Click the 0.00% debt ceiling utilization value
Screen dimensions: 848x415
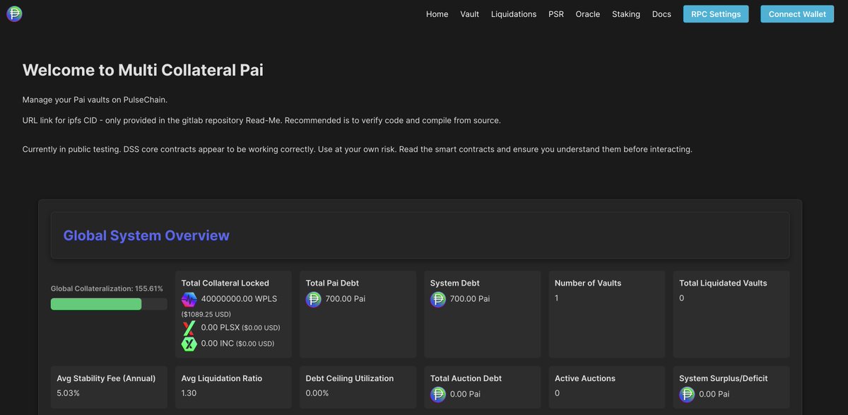318,393
